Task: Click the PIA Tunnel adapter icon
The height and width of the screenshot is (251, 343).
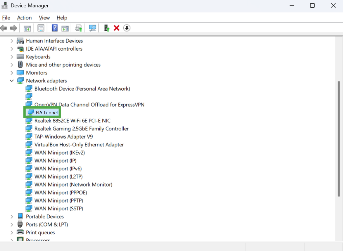Action: [30, 112]
